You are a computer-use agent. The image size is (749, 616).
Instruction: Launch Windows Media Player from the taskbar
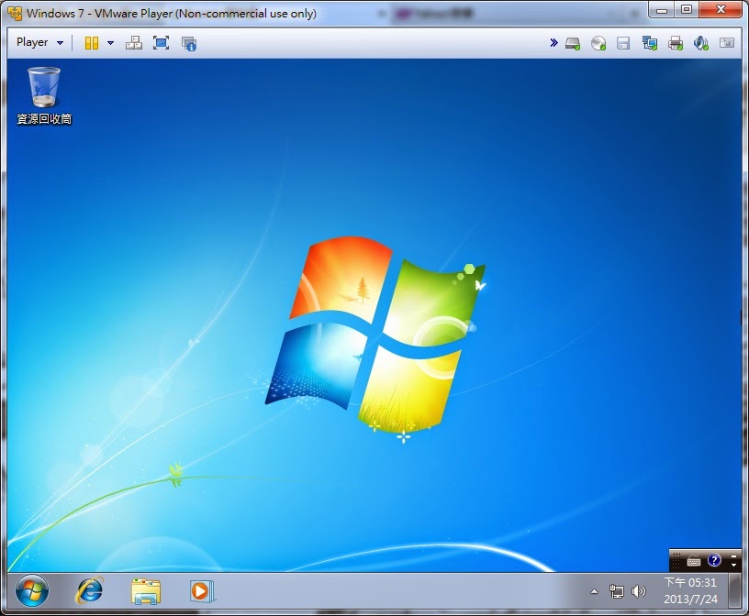pos(203,591)
